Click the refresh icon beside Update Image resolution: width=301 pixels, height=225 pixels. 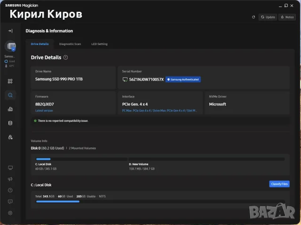pos(253,17)
